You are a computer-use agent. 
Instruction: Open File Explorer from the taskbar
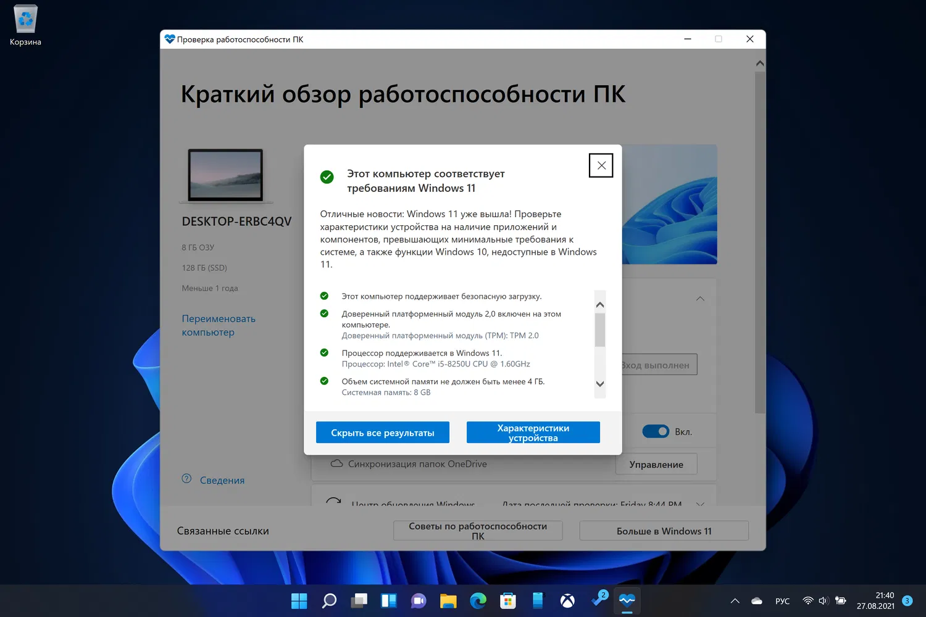[x=448, y=601]
